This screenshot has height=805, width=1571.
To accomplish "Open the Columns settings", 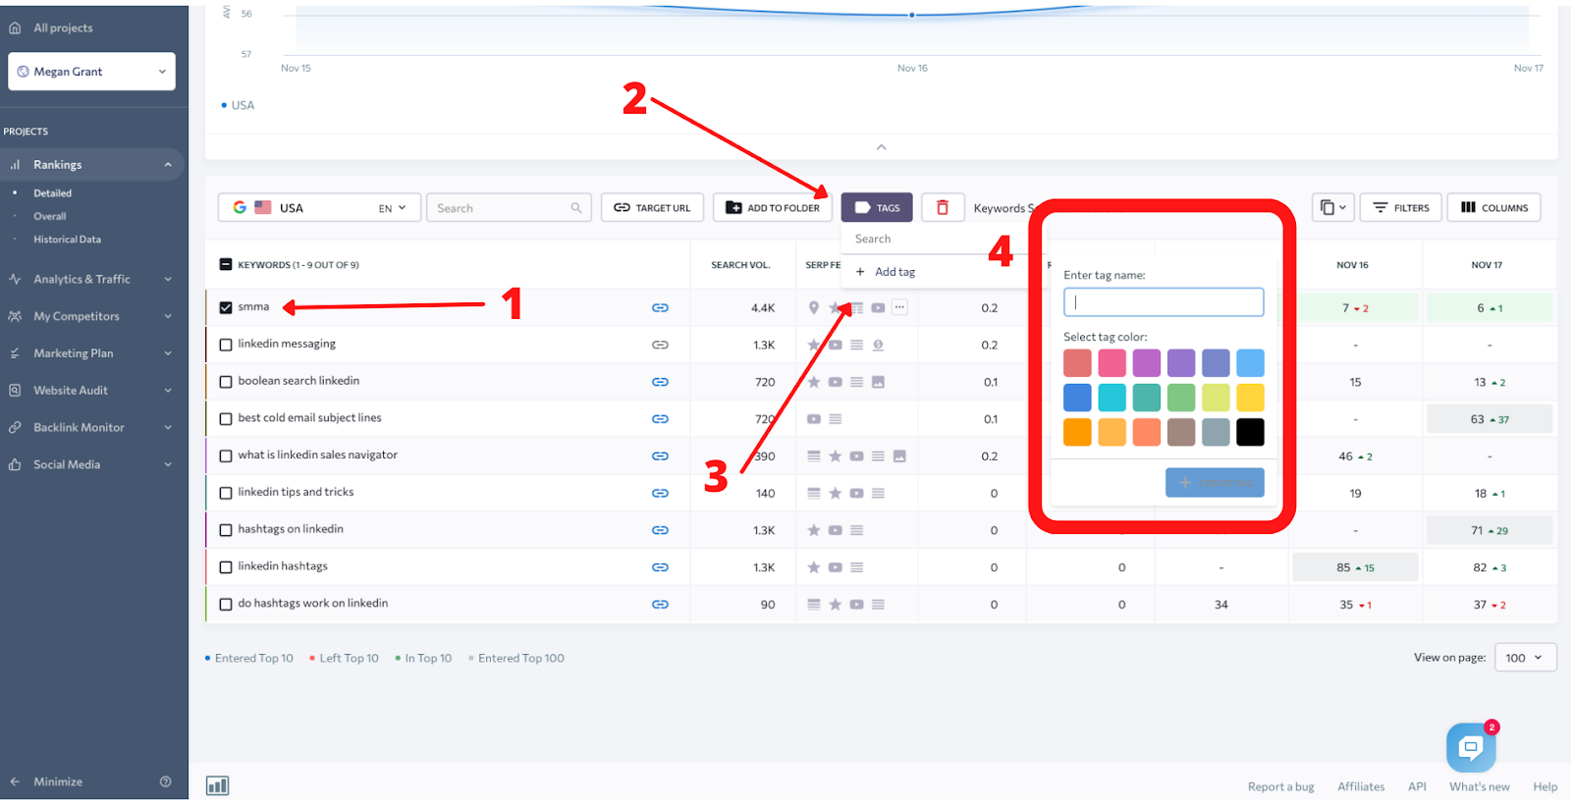I will [1494, 207].
